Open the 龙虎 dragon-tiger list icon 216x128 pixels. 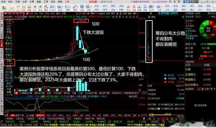[x=134, y=8]
